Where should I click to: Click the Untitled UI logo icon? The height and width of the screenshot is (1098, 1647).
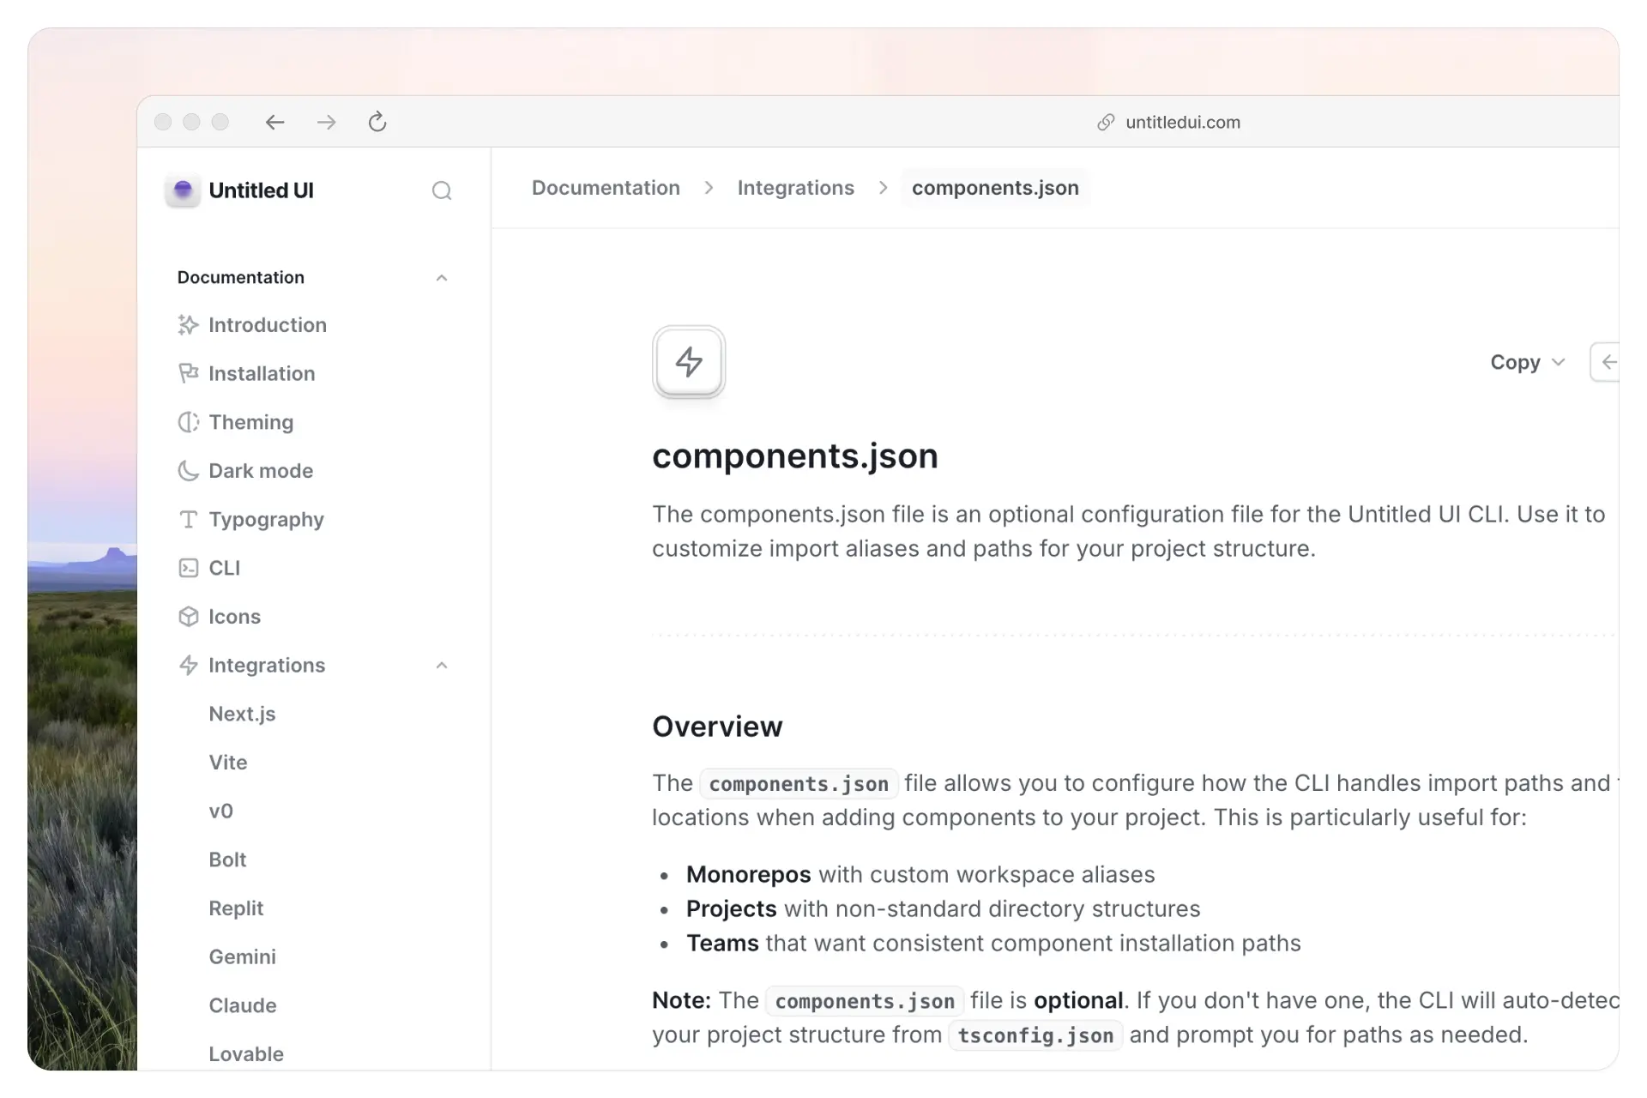pyautogui.click(x=182, y=190)
